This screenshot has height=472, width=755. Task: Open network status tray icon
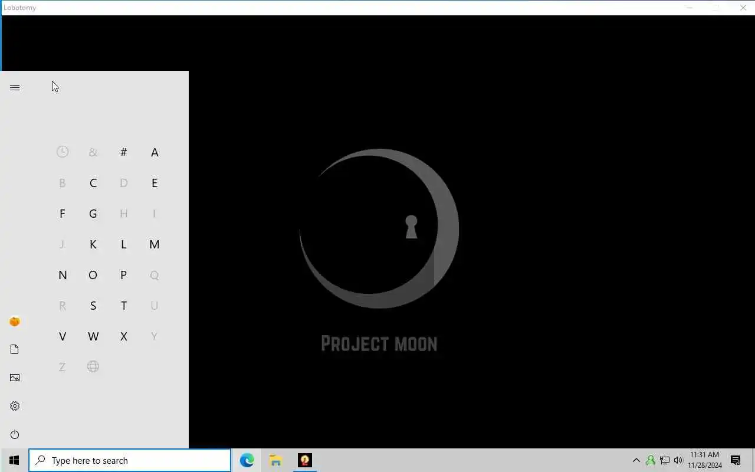pos(664,460)
